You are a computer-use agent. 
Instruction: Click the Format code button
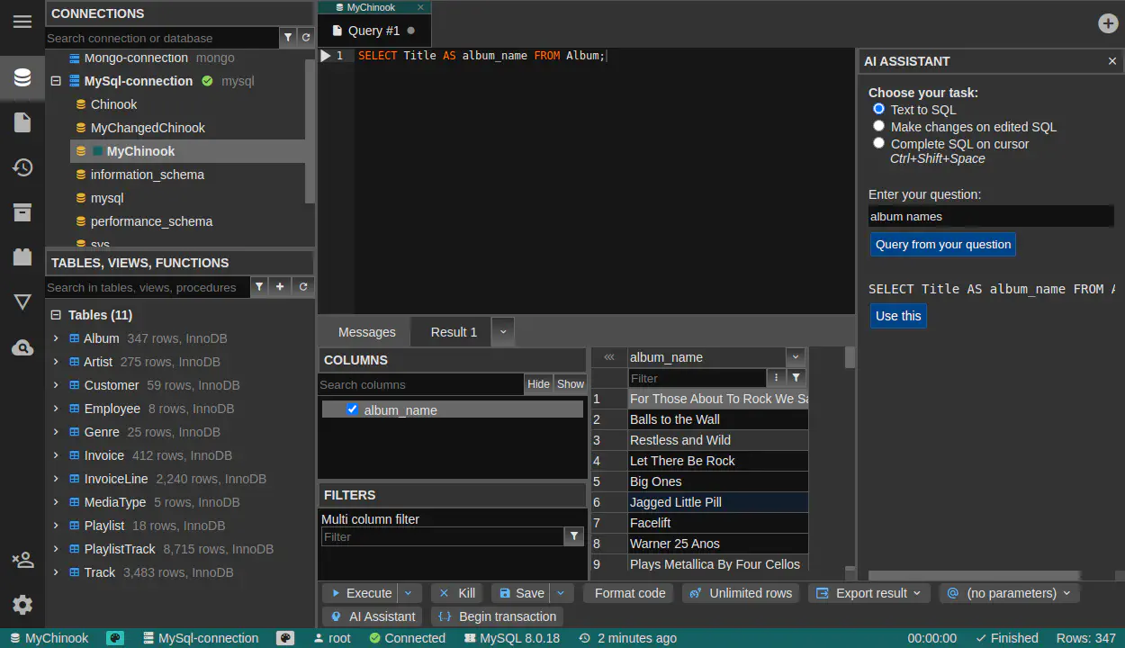pos(629,593)
